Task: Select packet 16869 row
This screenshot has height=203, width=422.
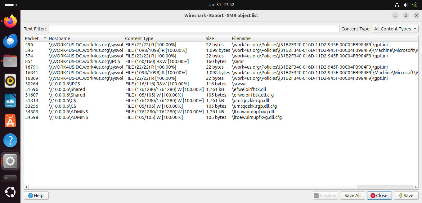Action: (x=221, y=78)
